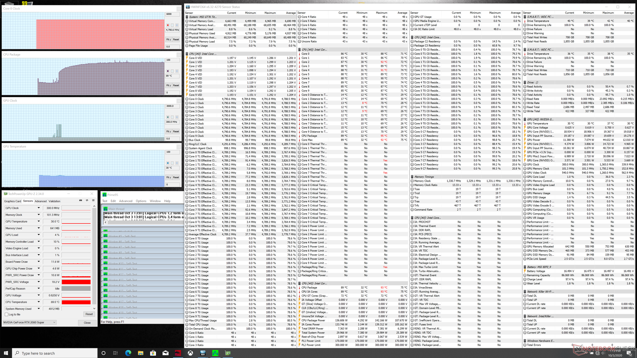Click Reset on the CPU Package graph

coord(176,86)
